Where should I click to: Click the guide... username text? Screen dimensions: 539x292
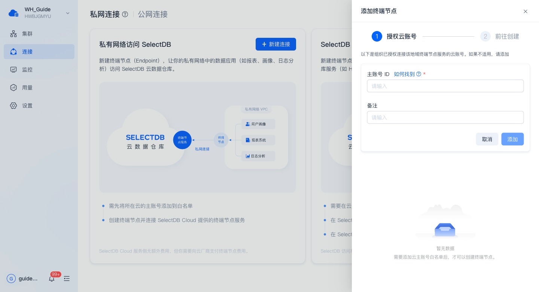pos(28,279)
